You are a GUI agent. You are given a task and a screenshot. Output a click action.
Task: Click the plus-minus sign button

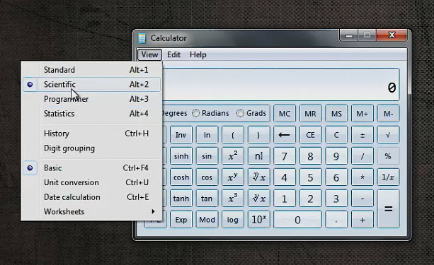point(362,135)
